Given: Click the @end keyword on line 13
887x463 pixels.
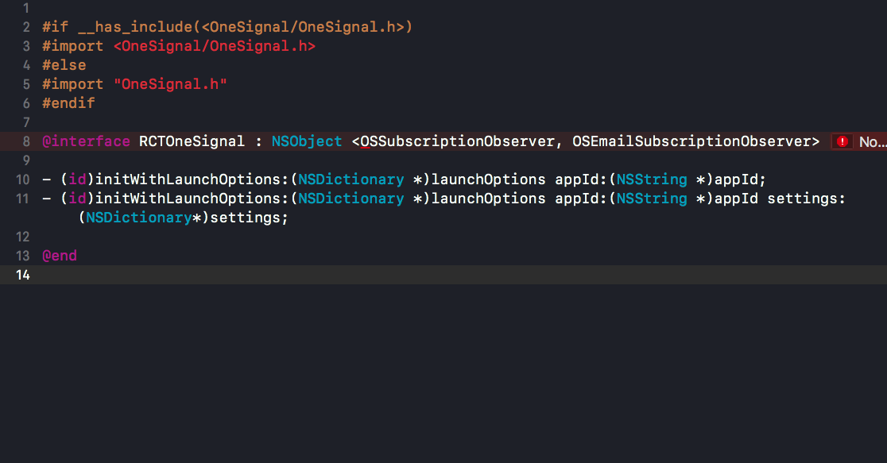Looking at the screenshot, I should pos(59,255).
